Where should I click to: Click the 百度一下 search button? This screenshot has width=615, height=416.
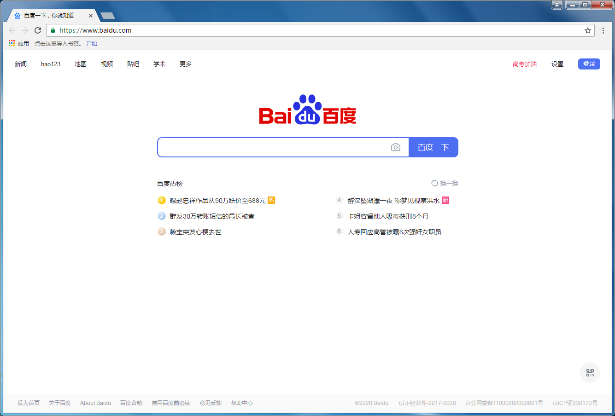coord(433,147)
